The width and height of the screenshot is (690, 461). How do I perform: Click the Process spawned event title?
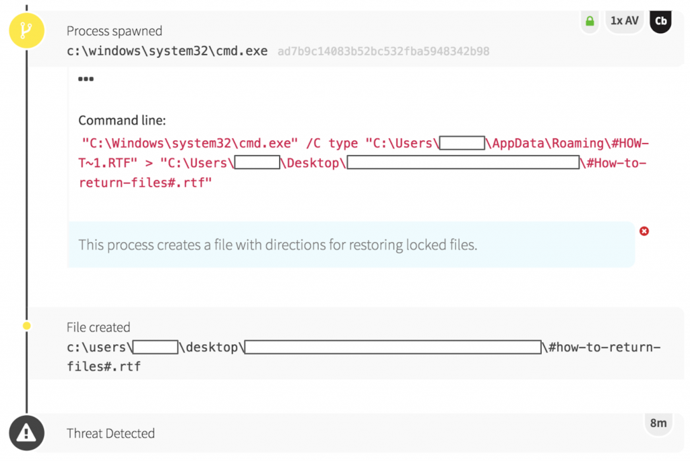(114, 31)
